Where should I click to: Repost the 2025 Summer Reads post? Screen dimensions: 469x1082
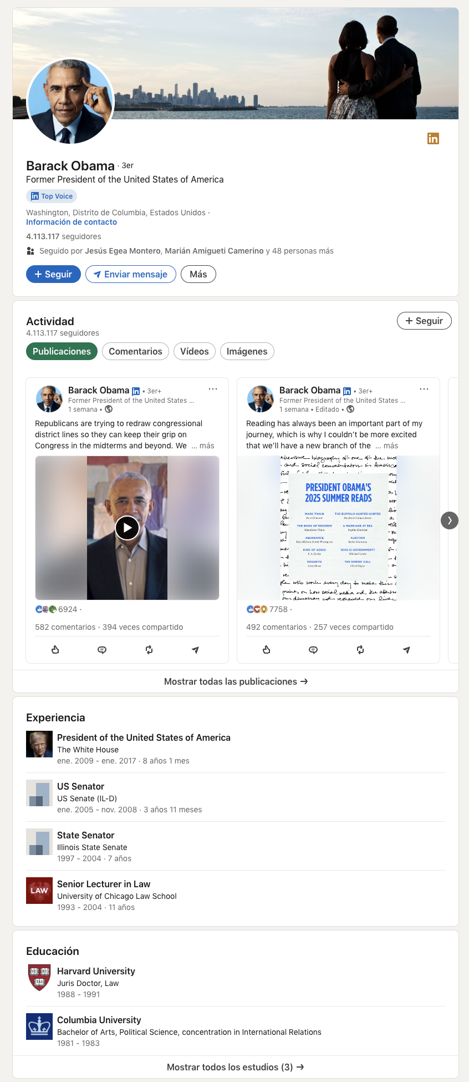[x=360, y=650]
